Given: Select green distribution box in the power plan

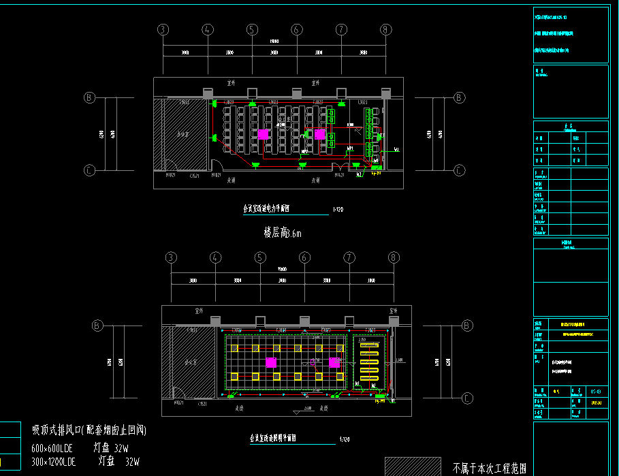Looking at the screenshot, I should [377, 168].
